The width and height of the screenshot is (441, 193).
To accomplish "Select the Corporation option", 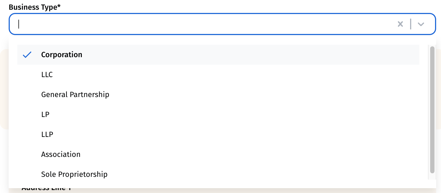I will click(x=62, y=55).
